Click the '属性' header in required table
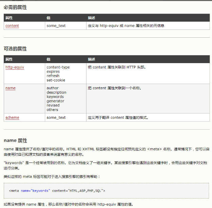This screenshot has width=212, height=208. point(9,18)
